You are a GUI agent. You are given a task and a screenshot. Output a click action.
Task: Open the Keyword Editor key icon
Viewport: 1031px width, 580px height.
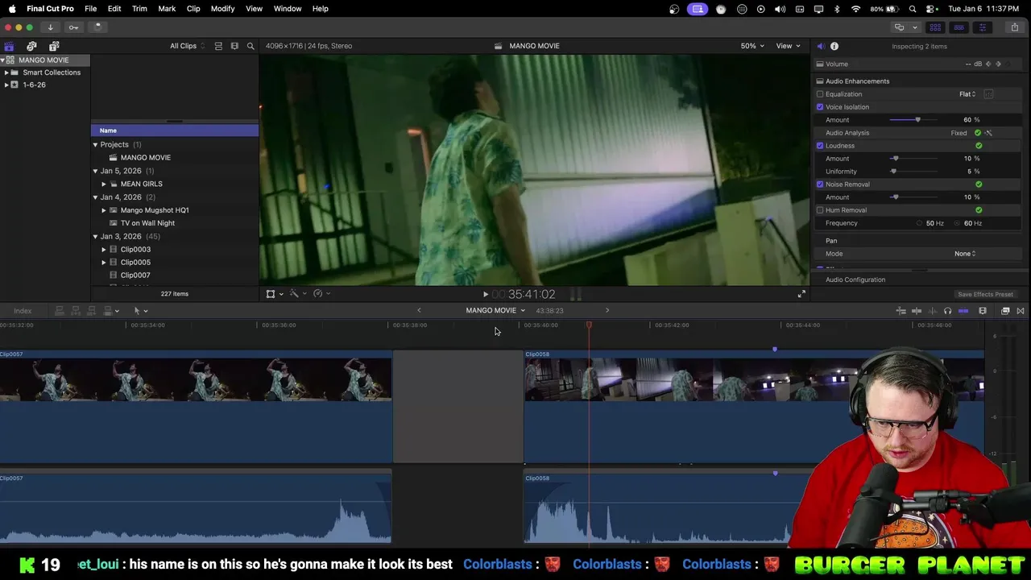tap(73, 27)
